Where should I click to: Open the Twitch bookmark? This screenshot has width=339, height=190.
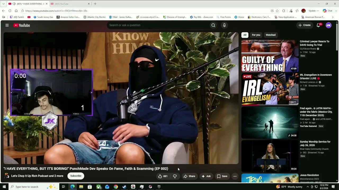(17, 17)
